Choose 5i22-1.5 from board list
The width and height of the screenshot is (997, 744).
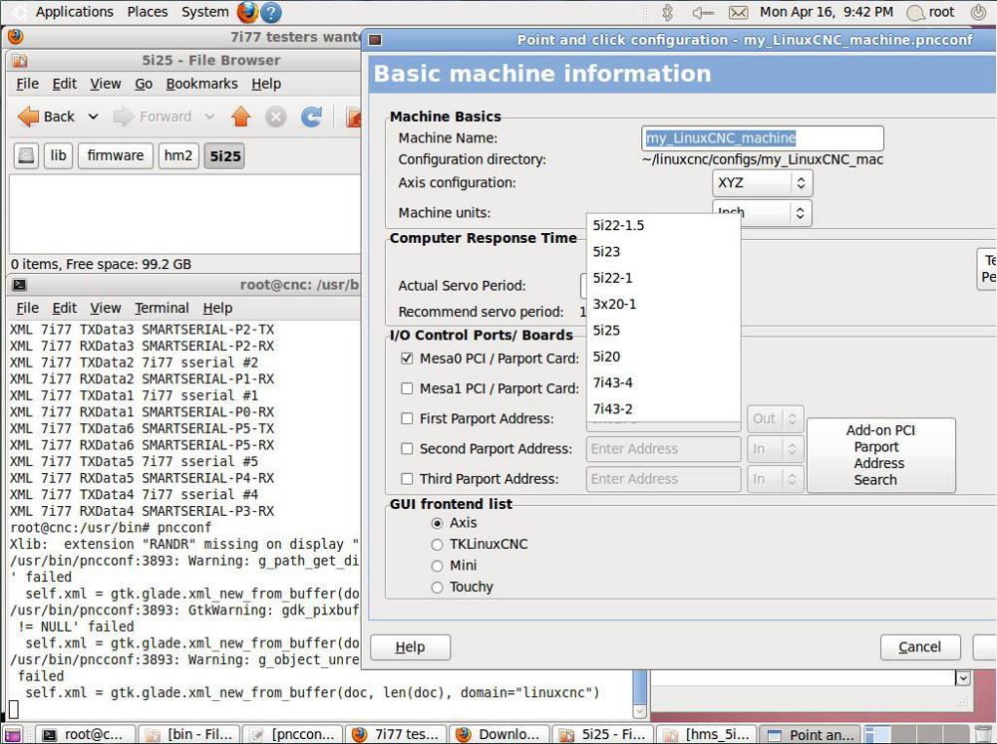coord(663,225)
